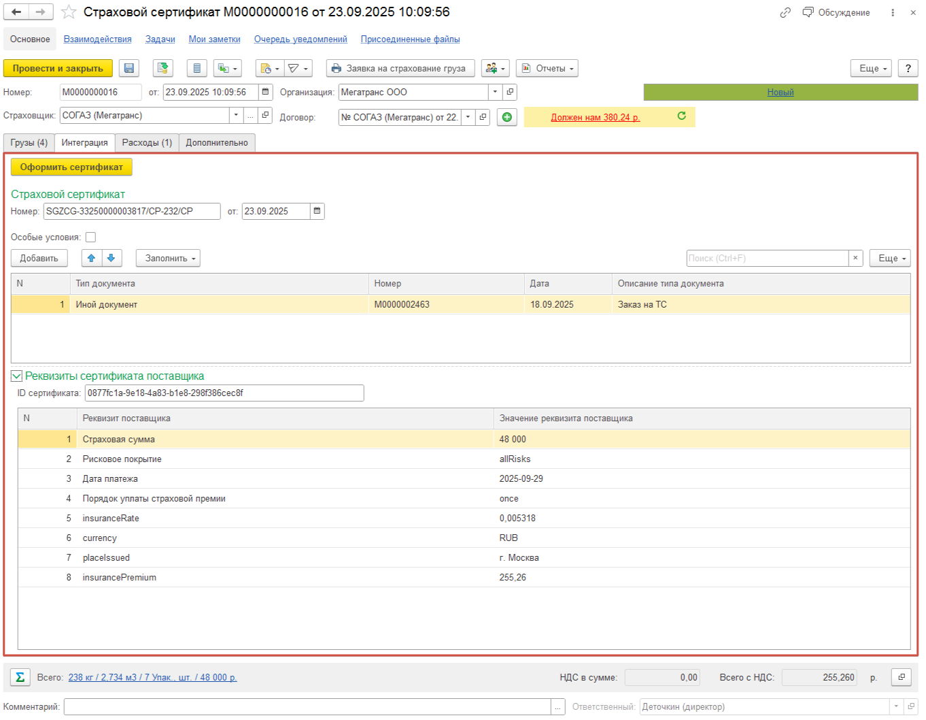926x720 pixels.
Task: Click the post document icon
Action: [x=162, y=68]
